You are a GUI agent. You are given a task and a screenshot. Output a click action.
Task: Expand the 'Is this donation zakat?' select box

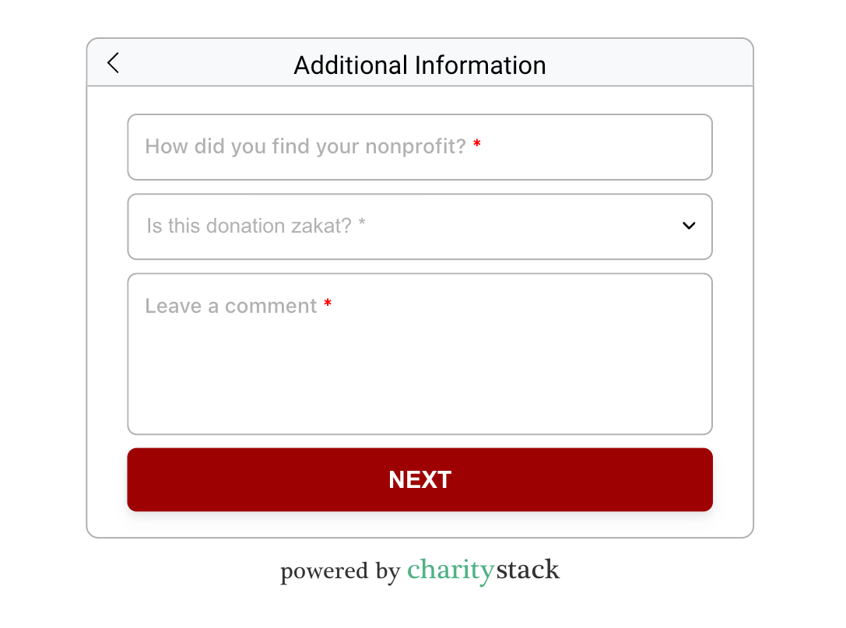pyautogui.click(x=419, y=226)
